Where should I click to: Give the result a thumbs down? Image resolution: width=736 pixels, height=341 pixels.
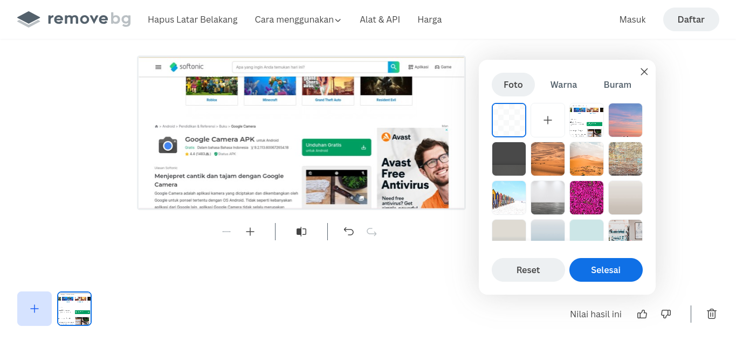666,314
